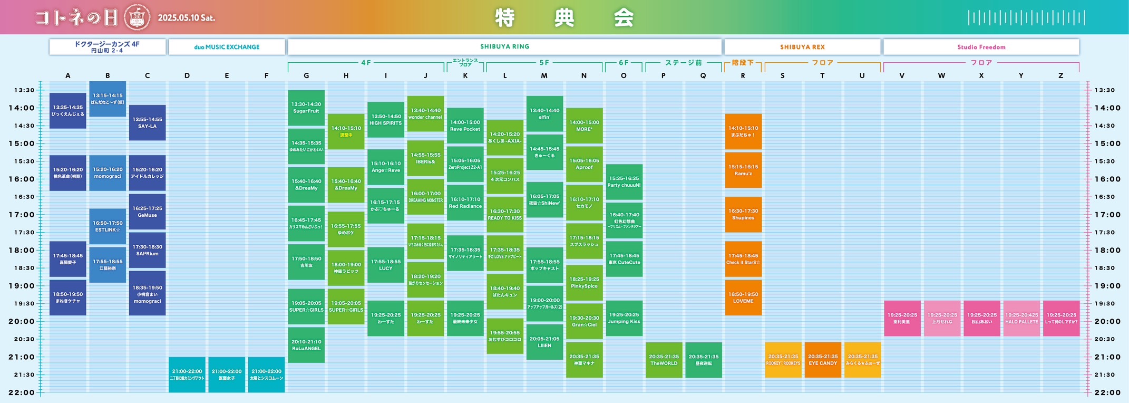Screen dimensions: 1129x403
Task: Select the EYE CANDY 20:35-21:35 slot
Action: 822,360
